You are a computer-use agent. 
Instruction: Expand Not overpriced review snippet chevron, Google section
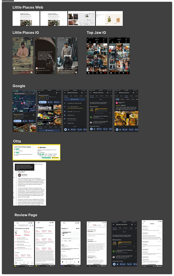pos(110,117)
